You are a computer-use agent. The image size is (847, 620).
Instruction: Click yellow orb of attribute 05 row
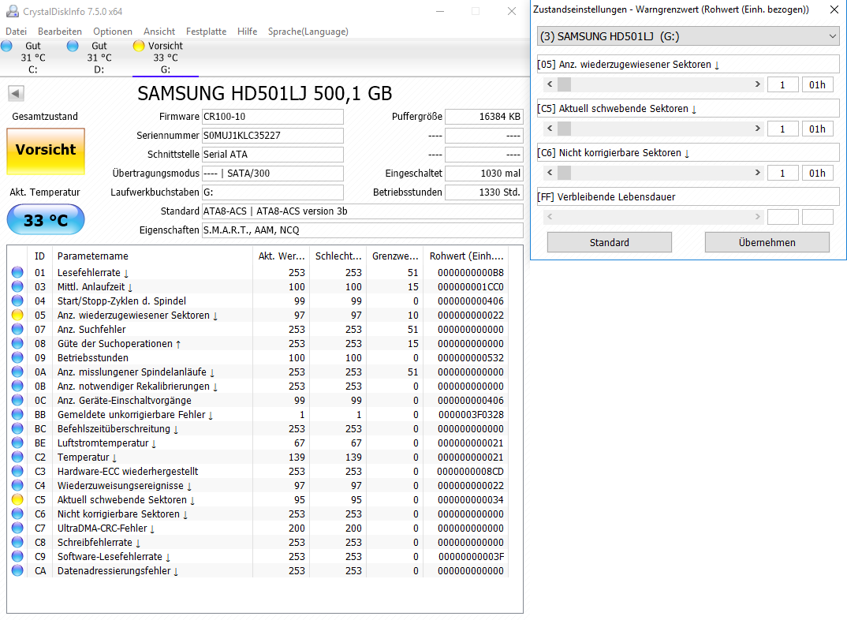pyautogui.click(x=17, y=315)
